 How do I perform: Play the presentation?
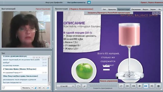point(140,86)
